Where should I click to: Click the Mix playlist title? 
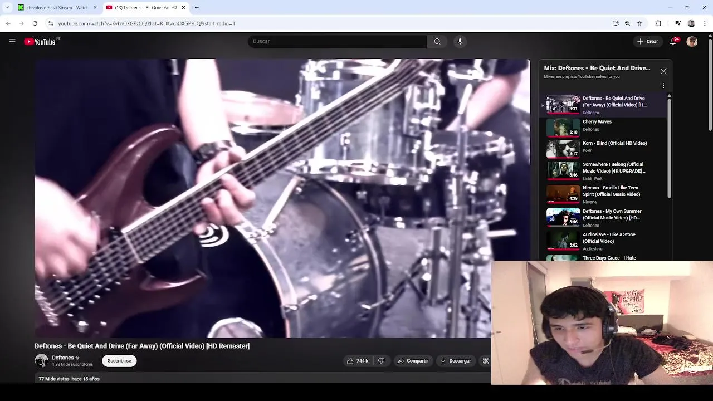(597, 68)
